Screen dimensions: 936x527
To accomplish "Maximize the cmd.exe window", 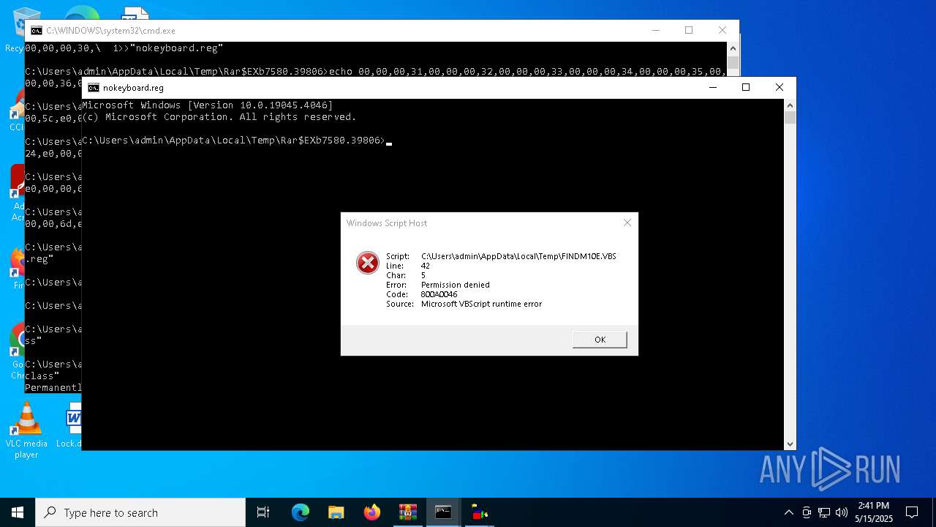I will [689, 30].
